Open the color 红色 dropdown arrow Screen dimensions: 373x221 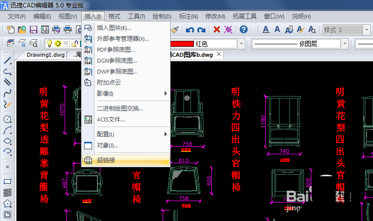[241, 44]
